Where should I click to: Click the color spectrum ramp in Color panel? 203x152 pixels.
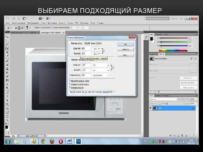coord(173,50)
